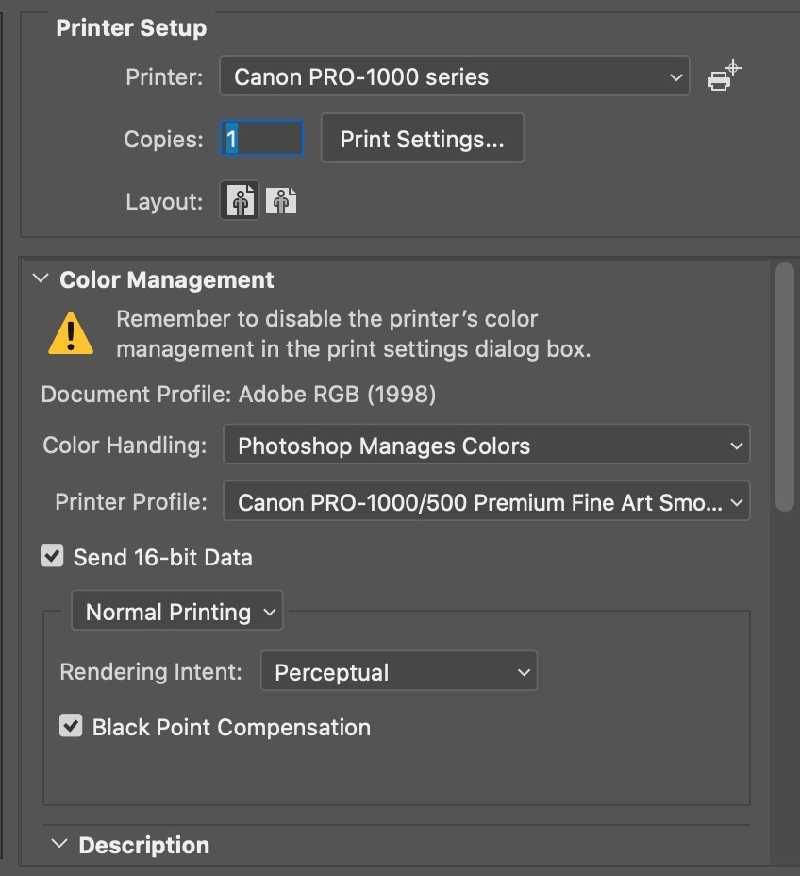This screenshot has height=876, width=800.
Task: Select portrait layout orientation icon
Action: (x=240, y=200)
